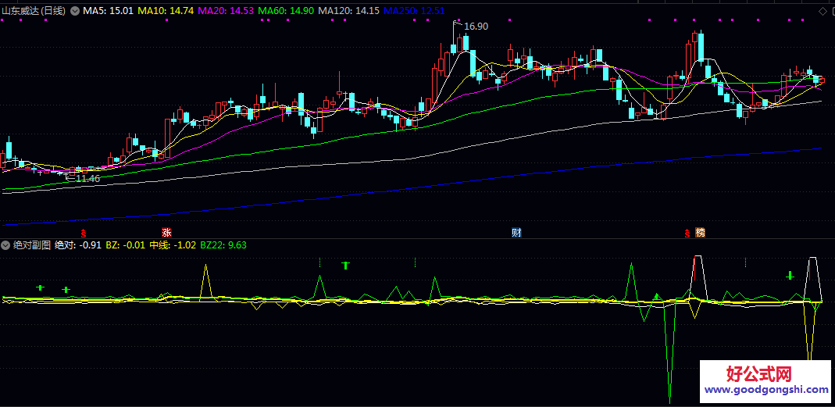Click the red S marker beside 榜
Viewport: 835px width, 407px height.
point(687,233)
